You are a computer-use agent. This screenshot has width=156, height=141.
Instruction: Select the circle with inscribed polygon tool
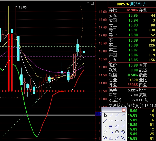tap(123, 132)
